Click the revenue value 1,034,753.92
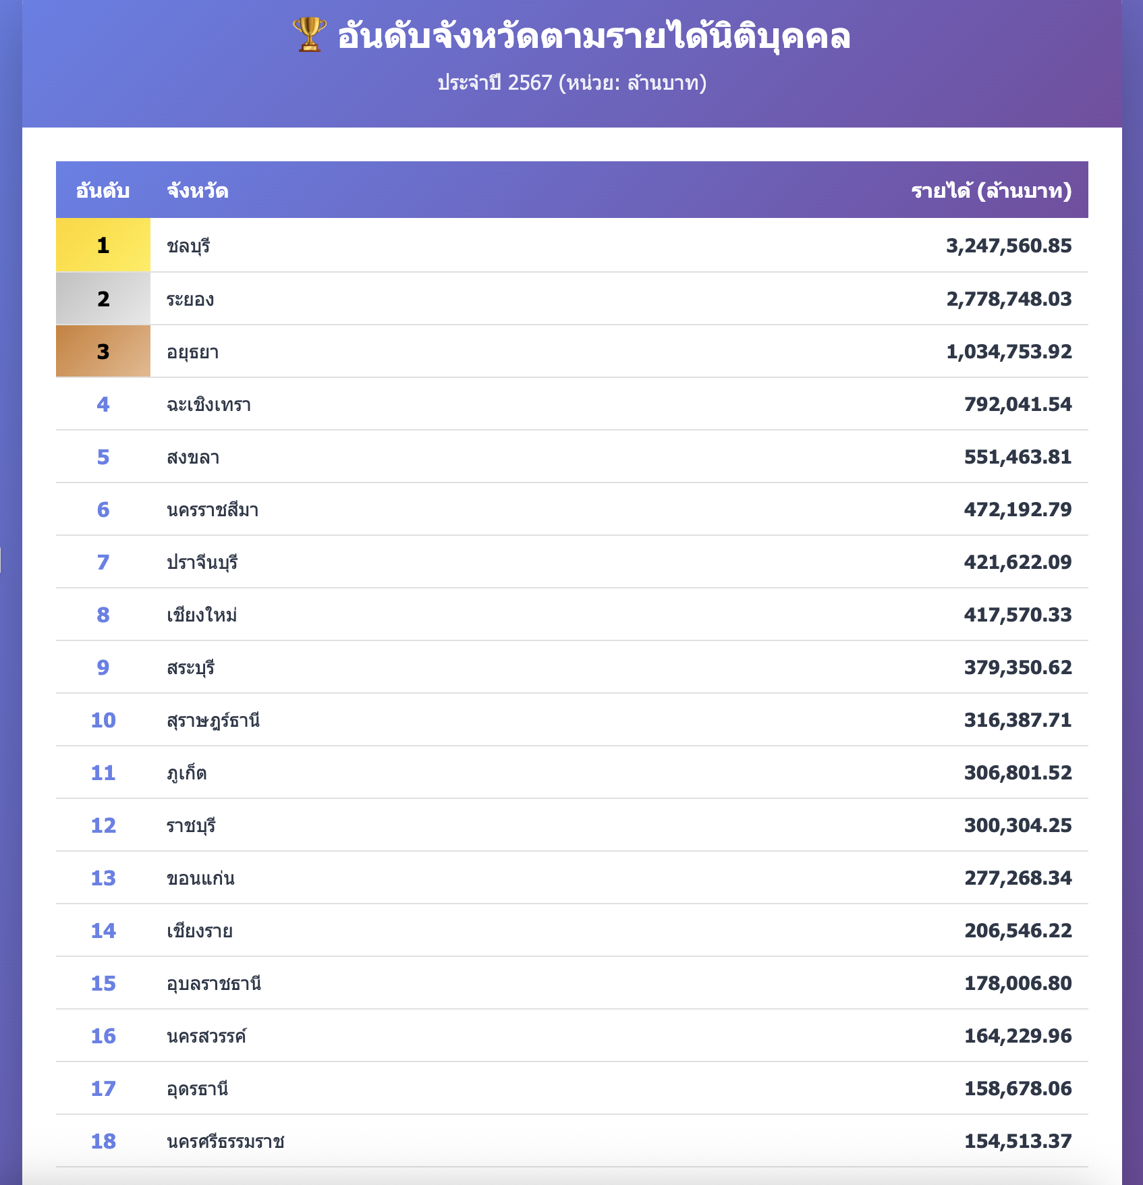Viewport: 1143px width, 1185px height. pyautogui.click(x=1009, y=352)
